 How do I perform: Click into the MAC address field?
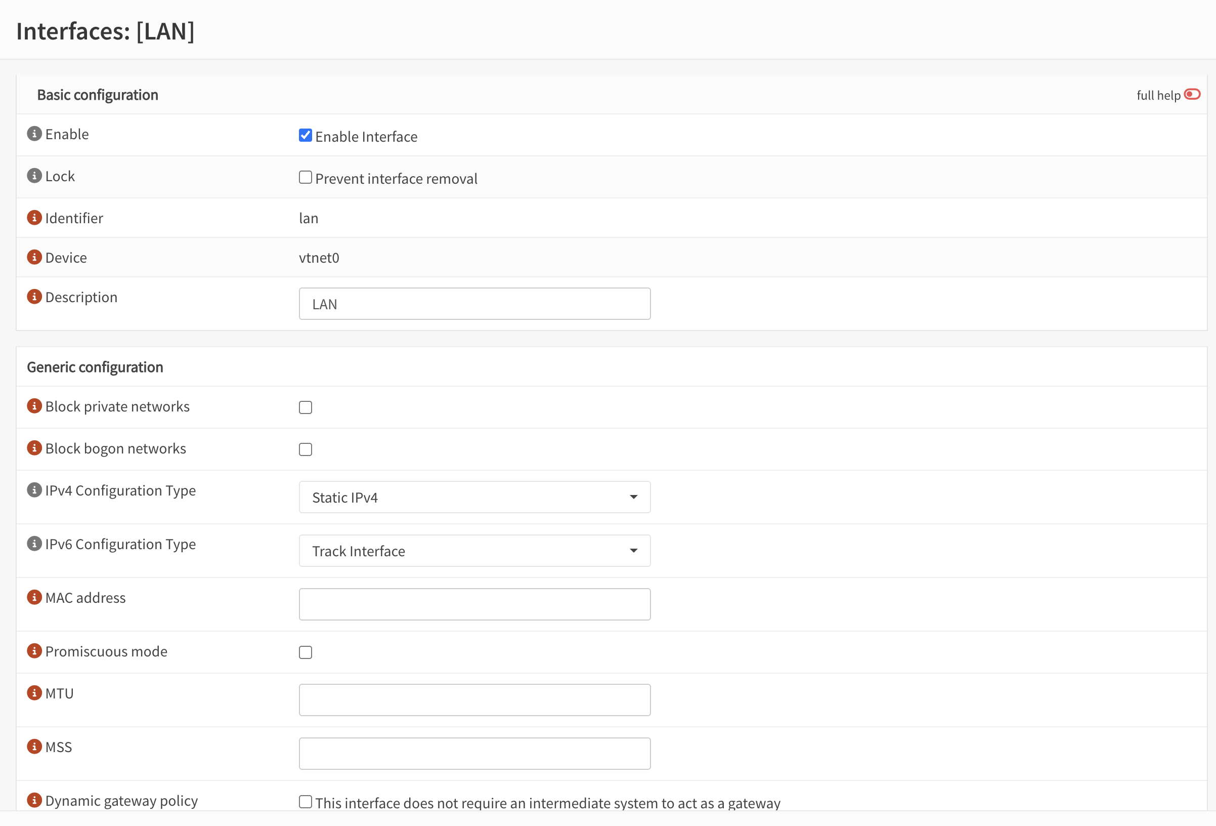[474, 604]
